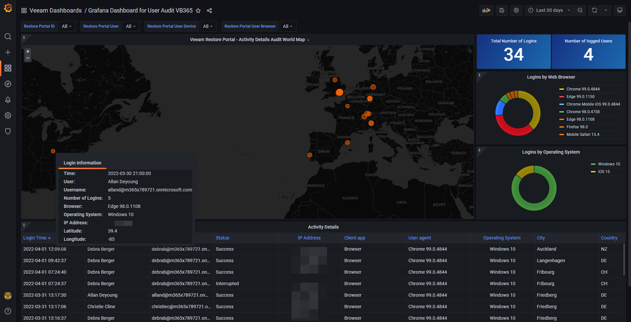The height and width of the screenshot is (322, 631).
Task: Sort table by Client app column
Action: pos(355,238)
